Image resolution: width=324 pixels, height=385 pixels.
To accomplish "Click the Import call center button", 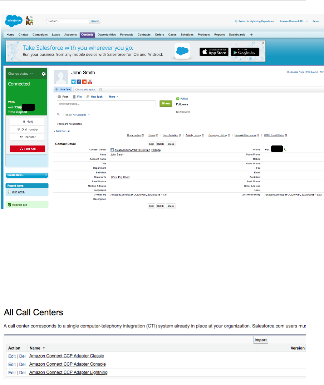I will (x=260, y=340).
